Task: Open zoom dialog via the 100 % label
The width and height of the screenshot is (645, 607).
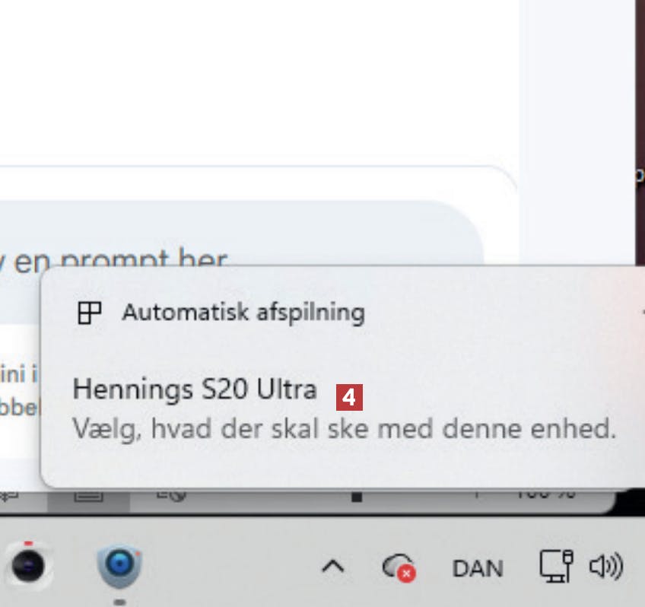Action: click(x=545, y=494)
